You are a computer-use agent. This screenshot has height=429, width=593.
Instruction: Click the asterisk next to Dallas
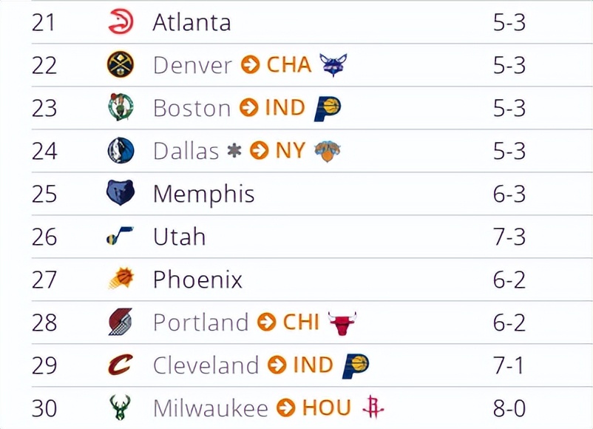click(x=234, y=151)
